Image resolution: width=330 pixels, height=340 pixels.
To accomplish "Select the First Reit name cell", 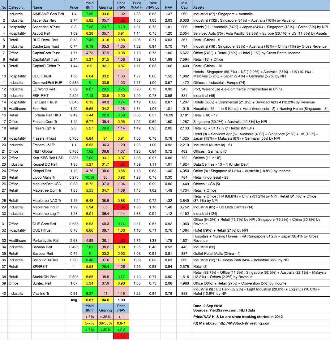I will pyautogui.click(x=49, y=109).
